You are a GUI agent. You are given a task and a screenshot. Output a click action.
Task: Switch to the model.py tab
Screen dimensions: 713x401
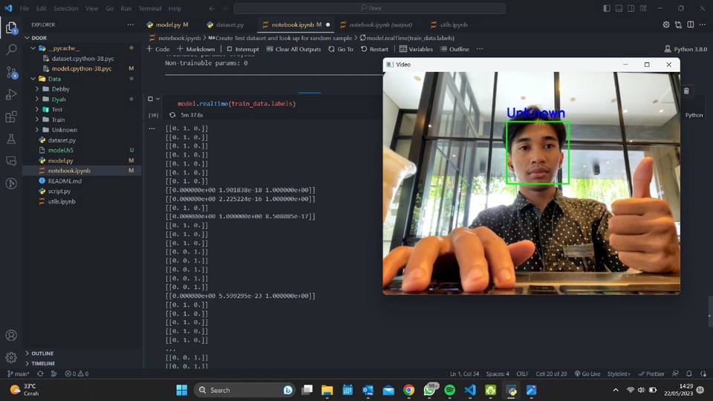click(x=168, y=25)
